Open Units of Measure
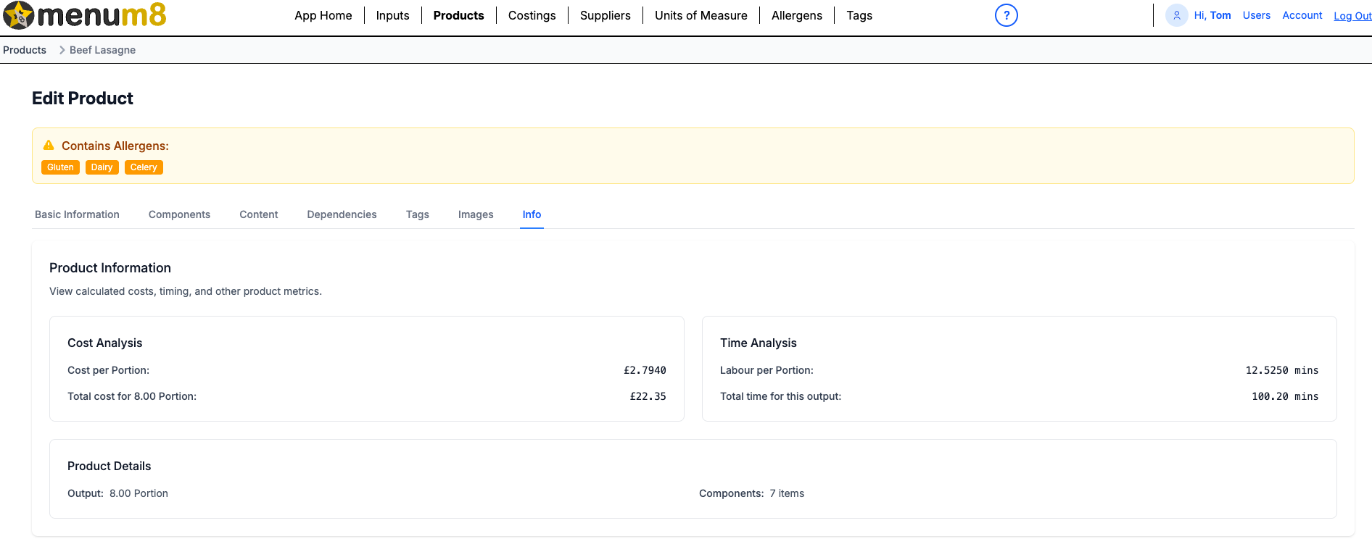The width and height of the screenshot is (1372, 552). (701, 15)
